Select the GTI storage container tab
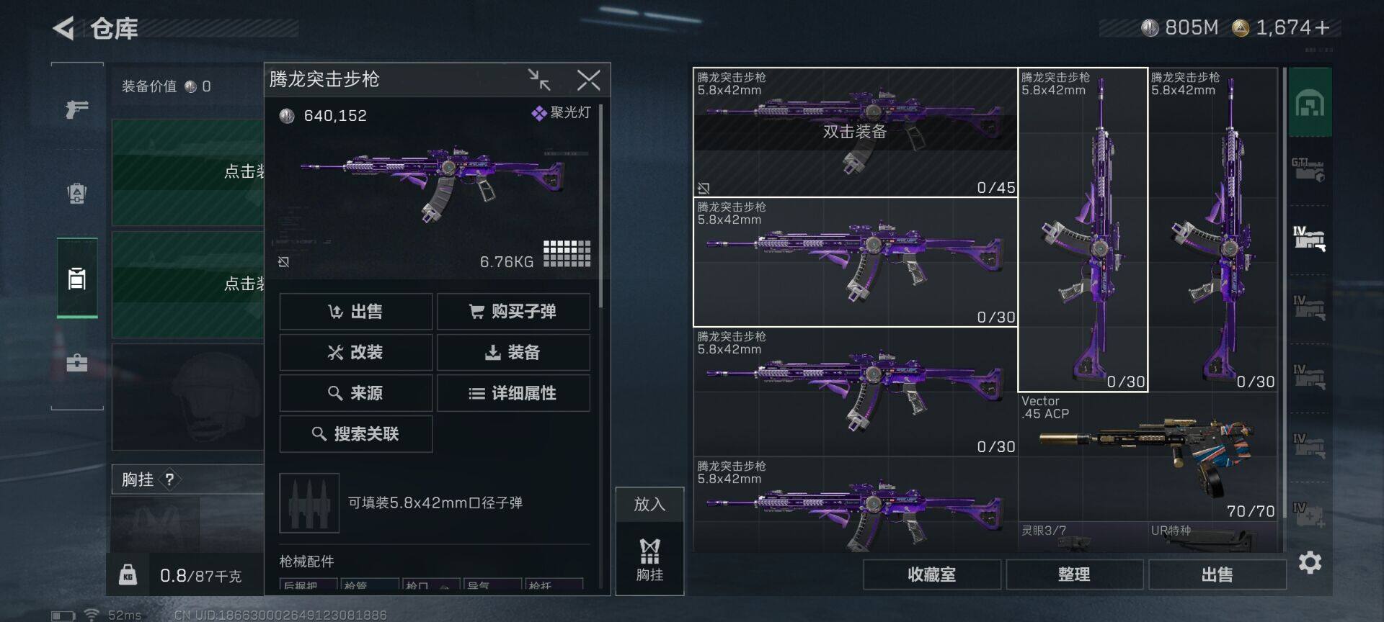Viewport: 1384px width, 622px height. pyautogui.click(x=1308, y=170)
